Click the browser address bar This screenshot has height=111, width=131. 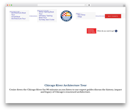(62, 5)
